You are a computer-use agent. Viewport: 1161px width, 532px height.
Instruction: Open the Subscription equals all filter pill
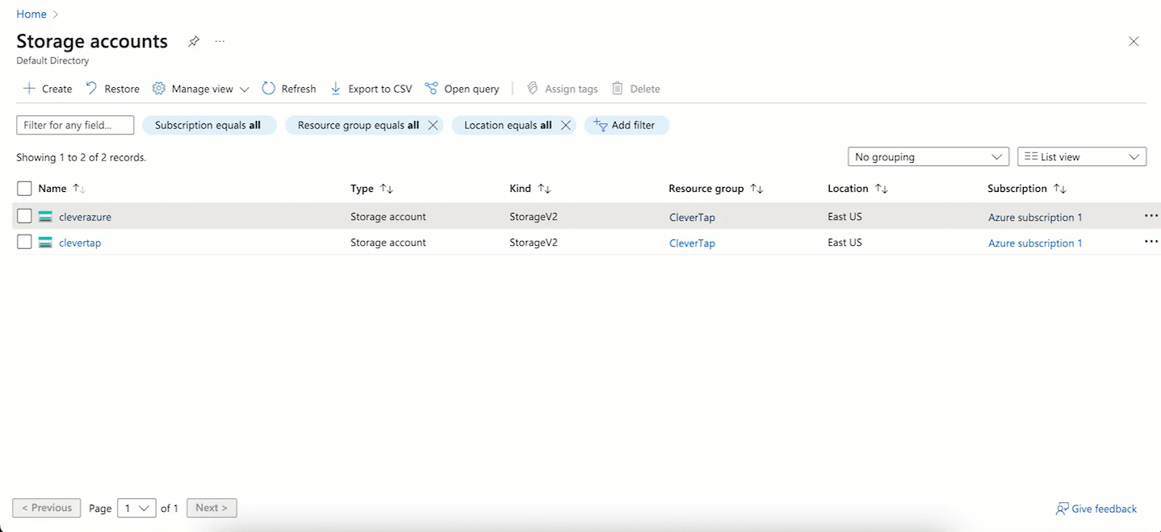(209, 125)
